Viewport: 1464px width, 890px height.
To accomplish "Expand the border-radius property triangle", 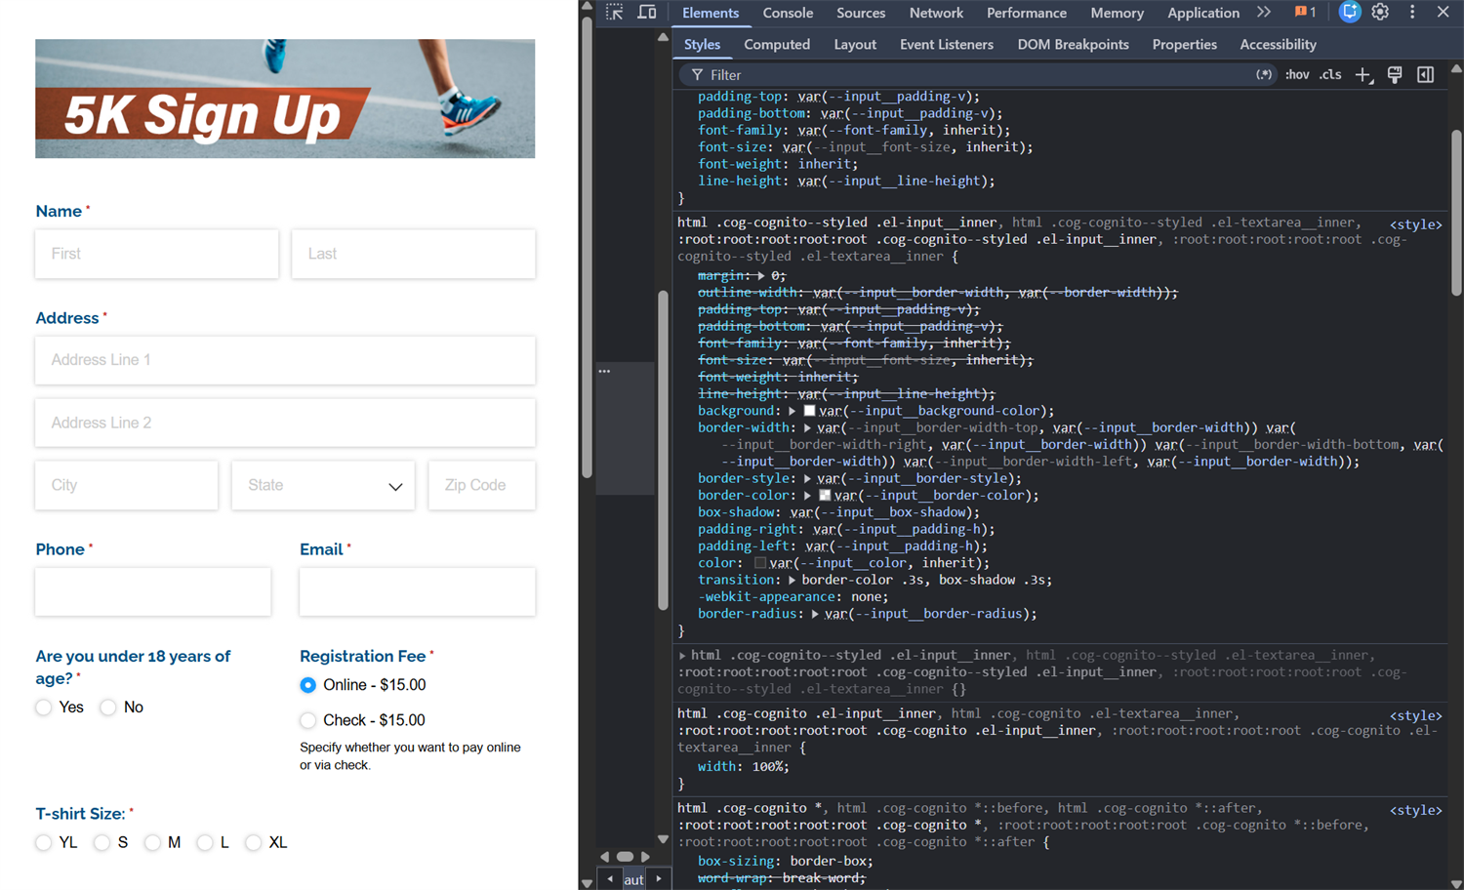I will pyautogui.click(x=815, y=614).
